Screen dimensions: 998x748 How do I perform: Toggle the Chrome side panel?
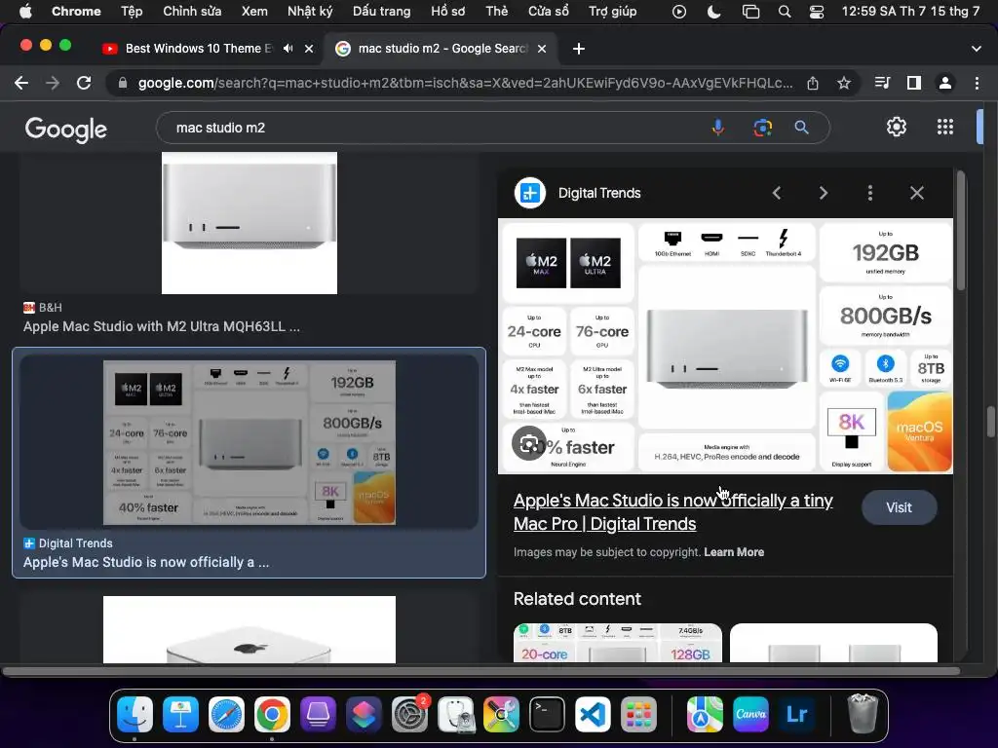point(914,83)
